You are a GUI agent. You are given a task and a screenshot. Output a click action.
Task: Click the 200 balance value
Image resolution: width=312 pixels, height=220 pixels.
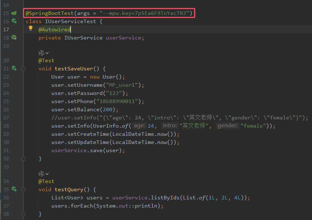(107, 109)
